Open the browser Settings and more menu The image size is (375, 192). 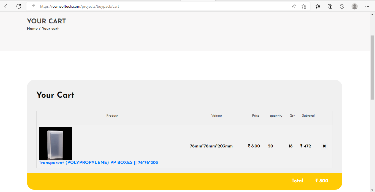(367, 6)
